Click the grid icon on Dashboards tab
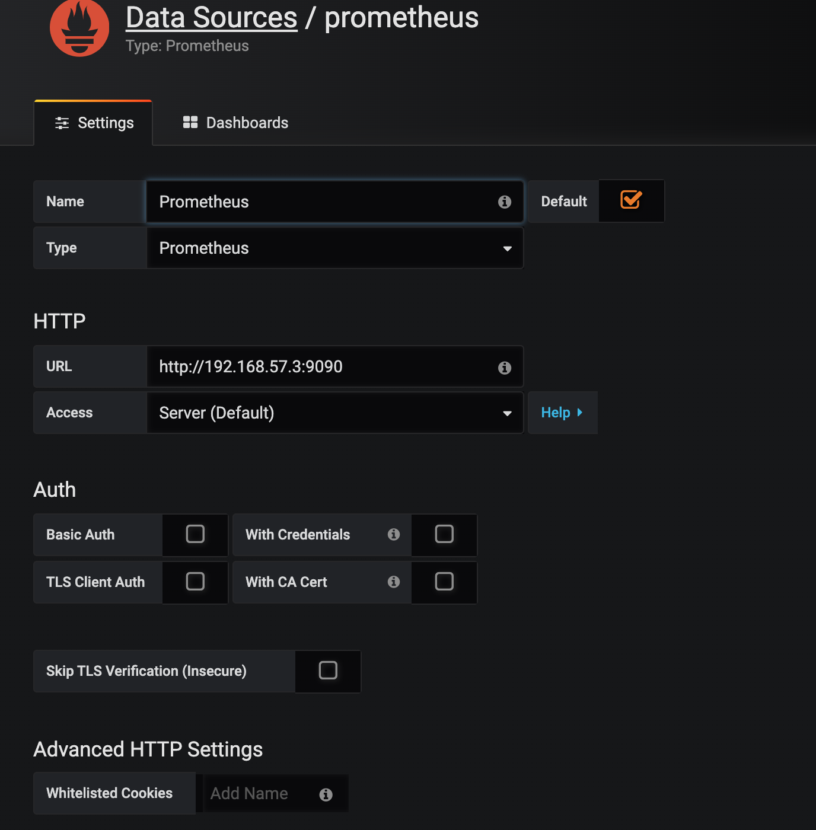Screen dimensions: 816x830 (x=190, y=122)
